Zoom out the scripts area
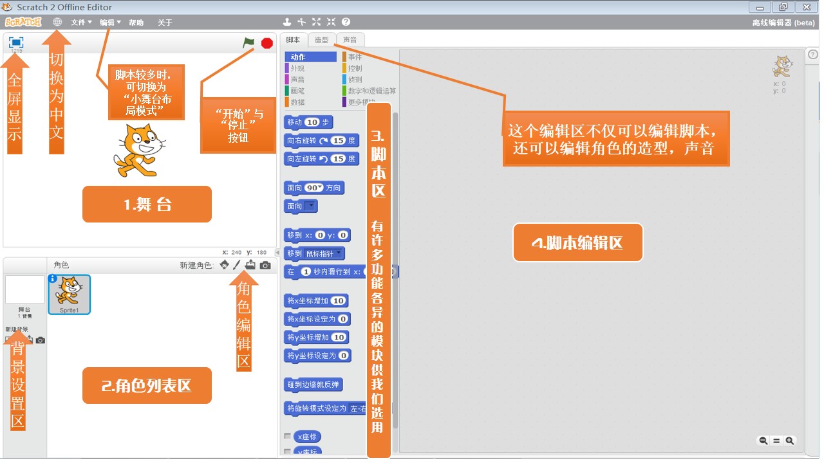 [763, 440]
